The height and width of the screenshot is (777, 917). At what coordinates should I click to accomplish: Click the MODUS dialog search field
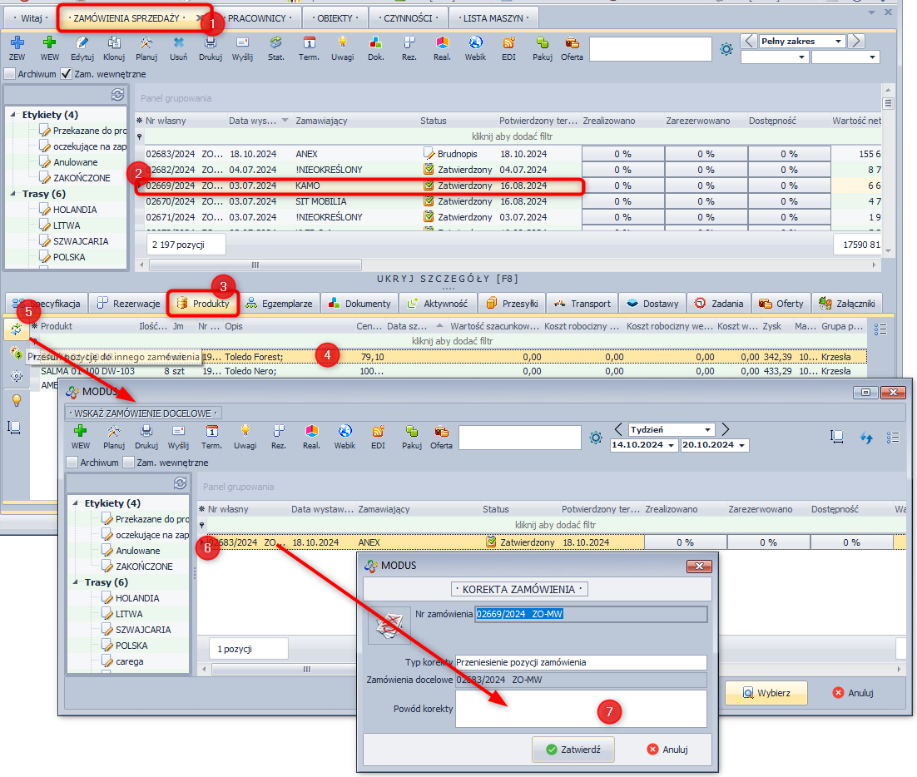coord(520,438)
